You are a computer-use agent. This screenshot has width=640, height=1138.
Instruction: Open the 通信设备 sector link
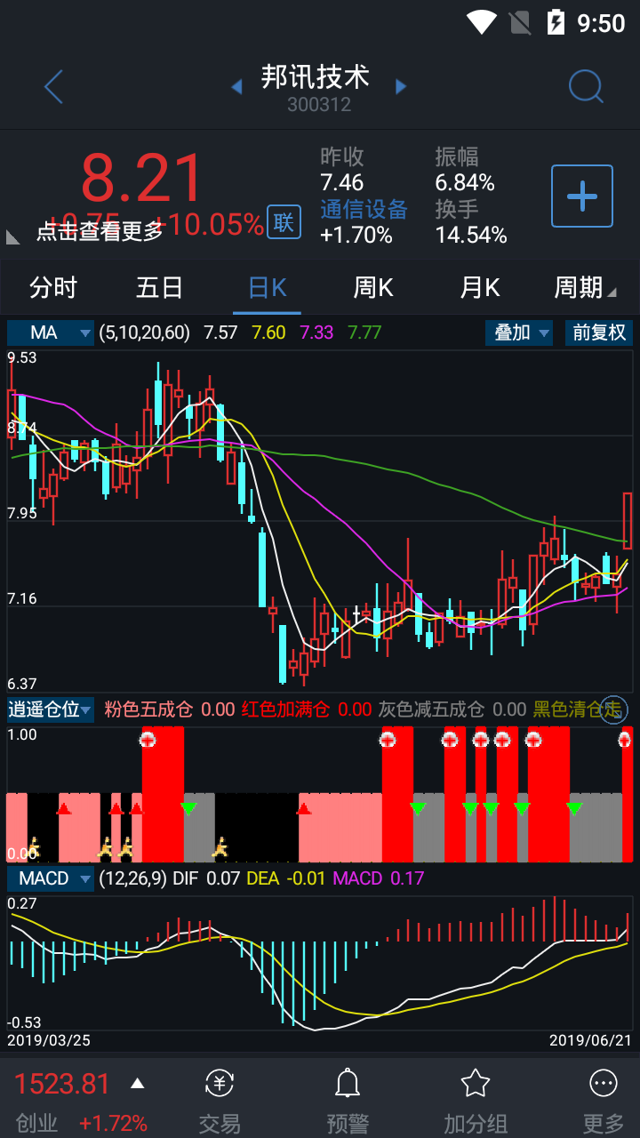(x=364, y=209)
